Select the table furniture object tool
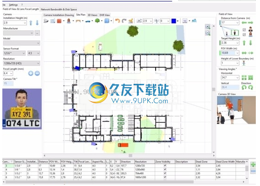The width and height of the screenshot is (260, 186). pos(78,21)
